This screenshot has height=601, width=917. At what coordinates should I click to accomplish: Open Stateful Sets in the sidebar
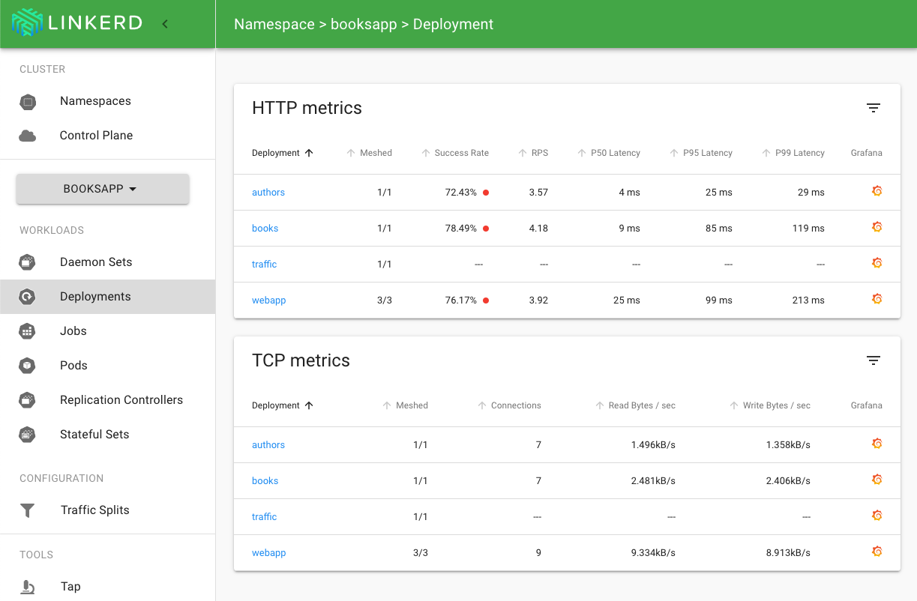point(94,435)
